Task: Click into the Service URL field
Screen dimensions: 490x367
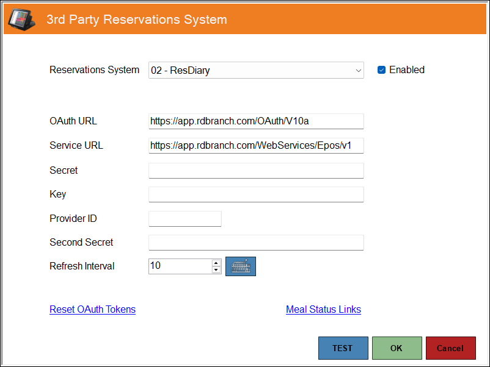Action: click(256, 145)
